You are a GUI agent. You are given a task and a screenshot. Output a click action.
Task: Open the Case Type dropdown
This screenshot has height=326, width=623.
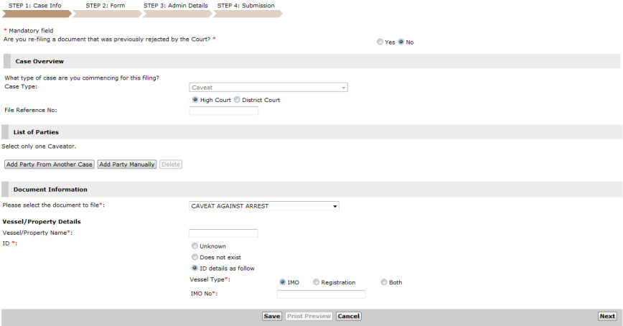[268, 87]
